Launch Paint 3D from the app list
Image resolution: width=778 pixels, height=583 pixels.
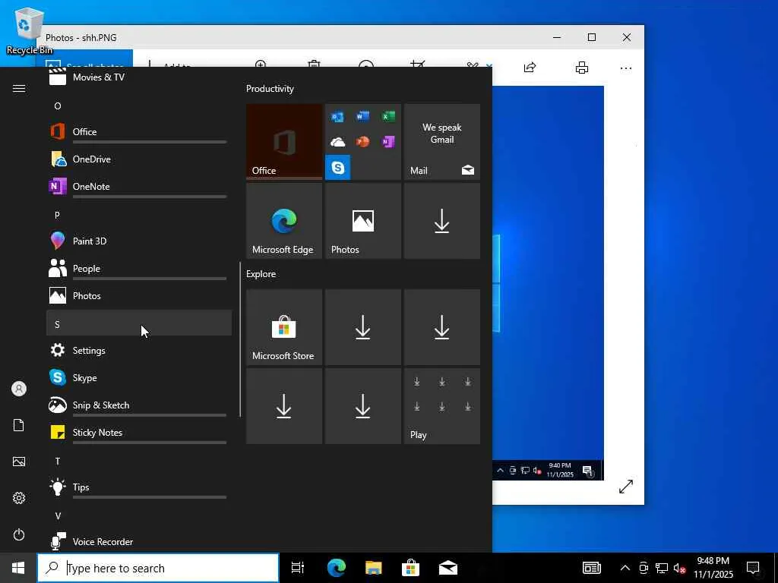[x=139, y=241]
